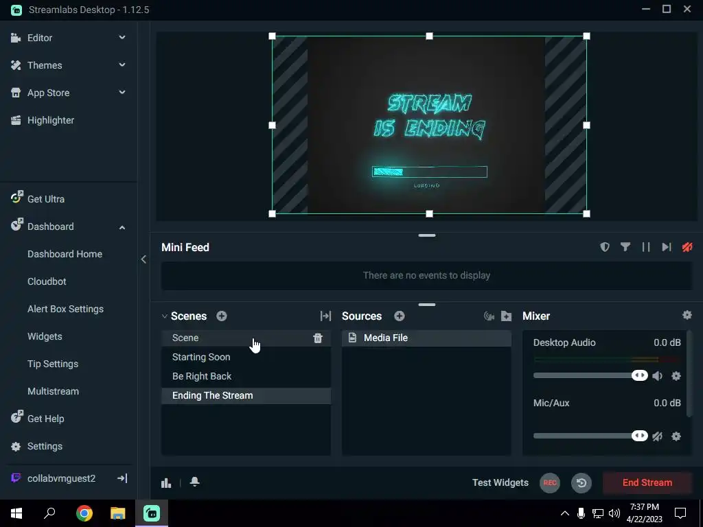Open Themes in the sidebar
Viewport: 703px width, 527px height.
click(x=45, y=65)
